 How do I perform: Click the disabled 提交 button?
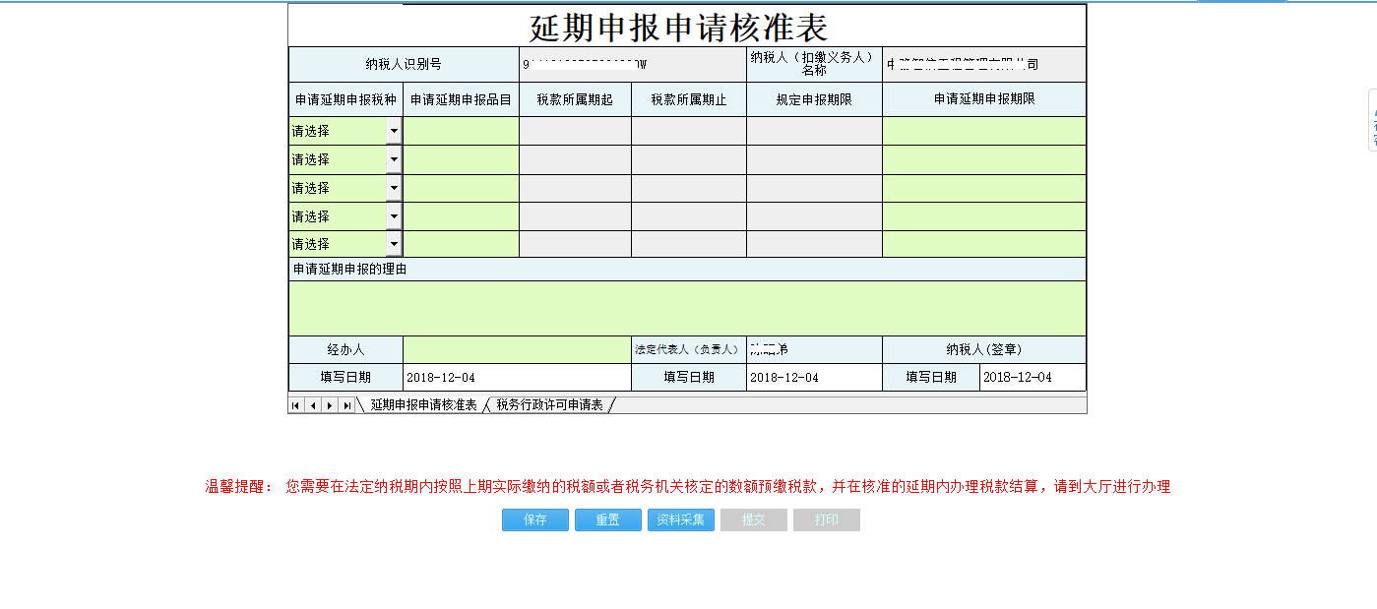click(x=753, y=519)
